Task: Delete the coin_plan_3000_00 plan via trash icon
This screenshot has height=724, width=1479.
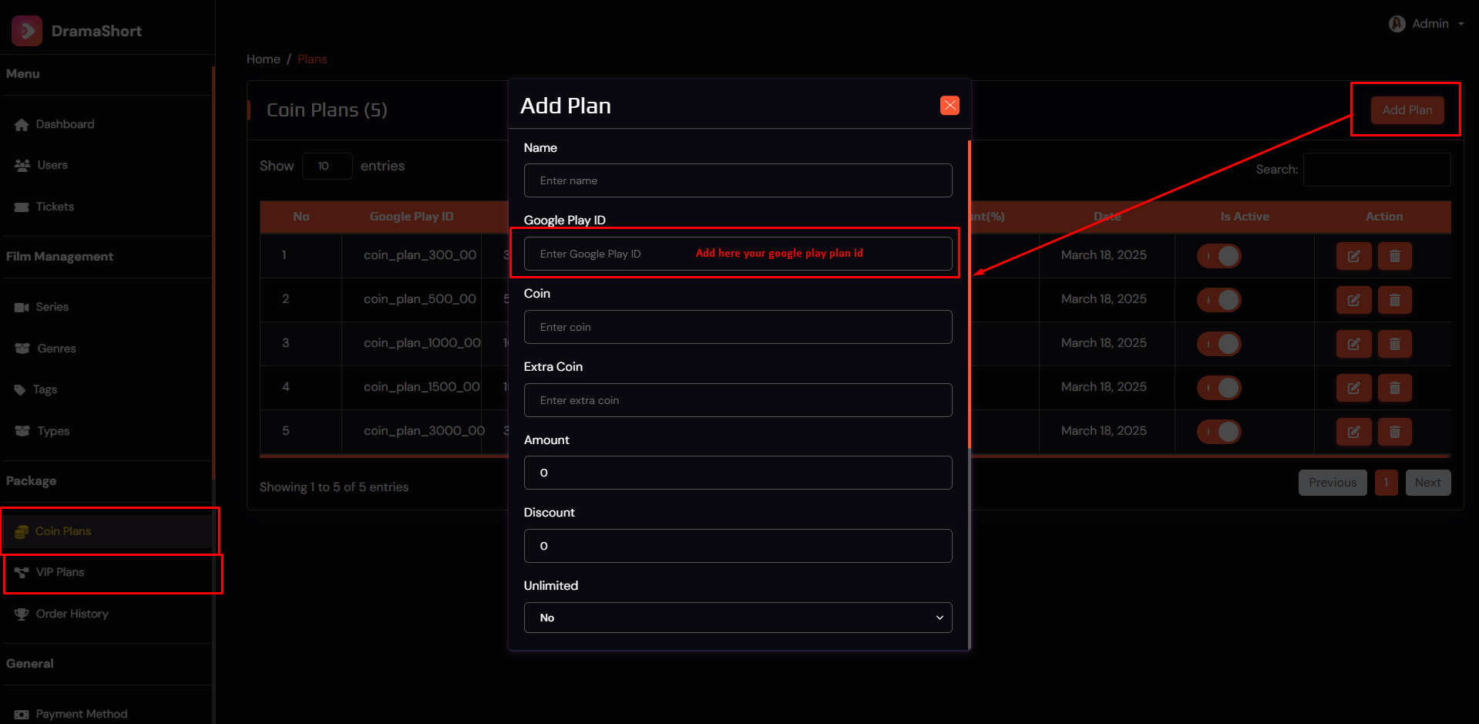Action: (1394, 432)
